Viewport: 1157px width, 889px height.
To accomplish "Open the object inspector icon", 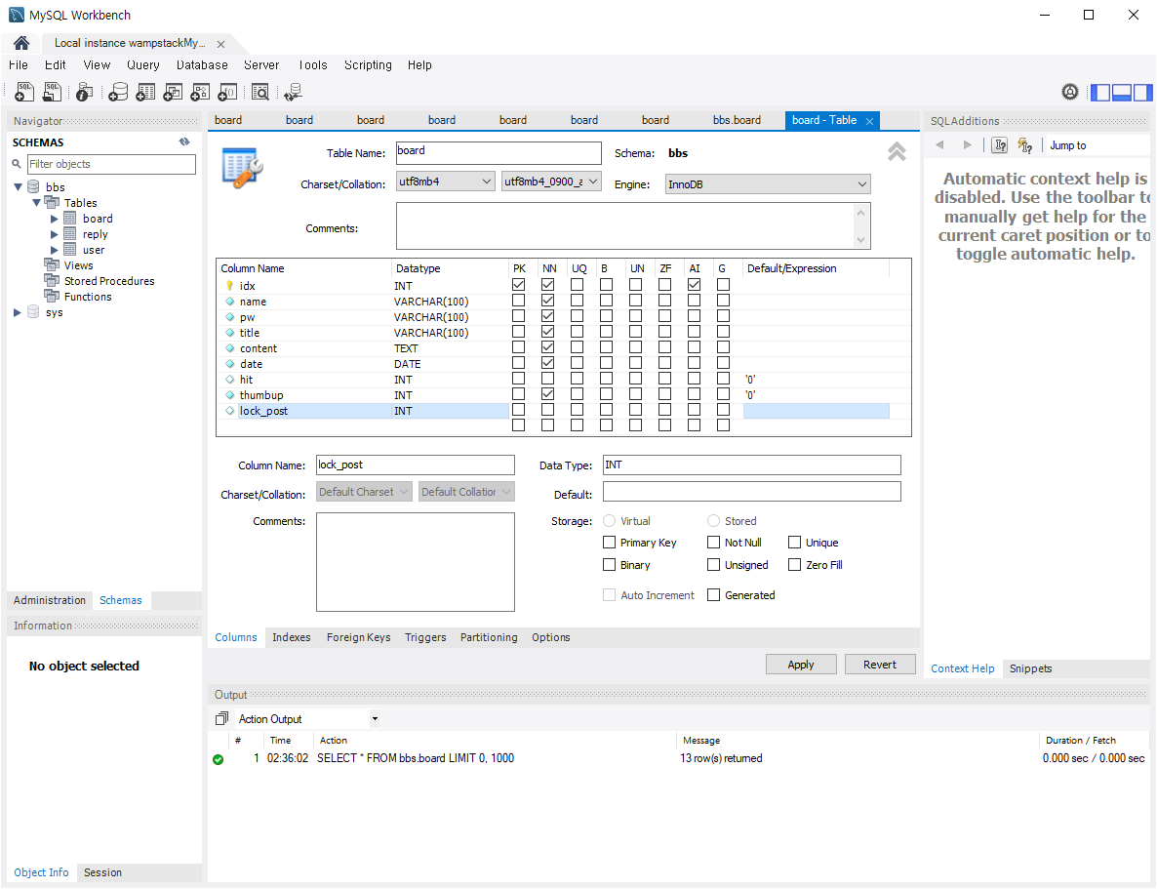I will click(85, 92).
